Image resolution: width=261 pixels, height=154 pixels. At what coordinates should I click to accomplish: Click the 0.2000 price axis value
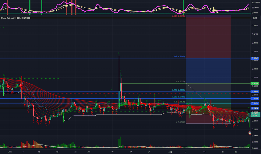[255, 130]
